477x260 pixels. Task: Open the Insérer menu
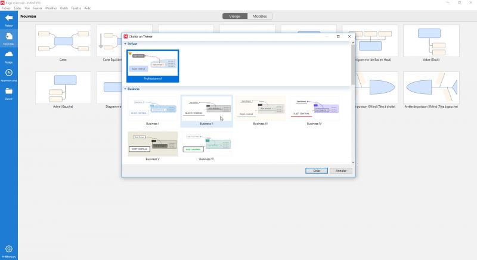click(x=38, y=8)
